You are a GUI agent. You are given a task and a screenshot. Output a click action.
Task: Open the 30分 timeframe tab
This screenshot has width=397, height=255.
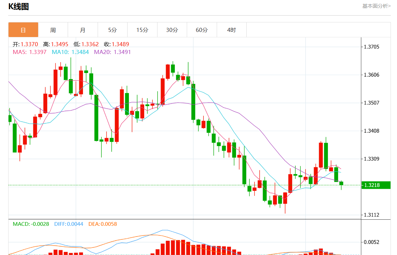coord(172,30)
